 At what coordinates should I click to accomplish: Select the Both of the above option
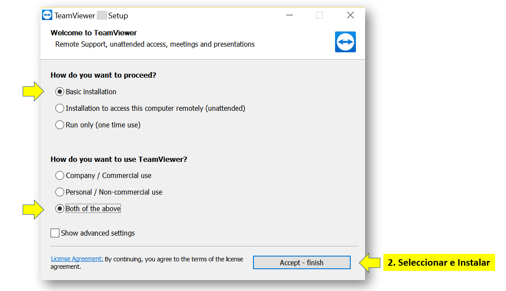(60, 209)
